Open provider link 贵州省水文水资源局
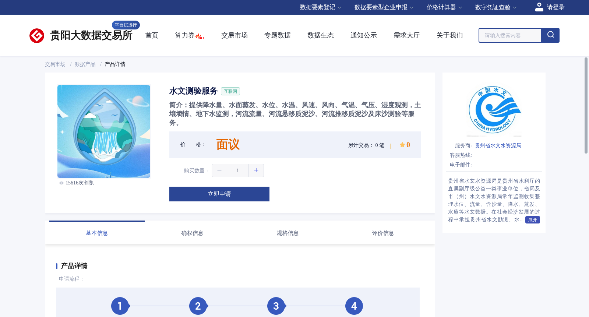 pyautogui.click(x=498, y=146)
